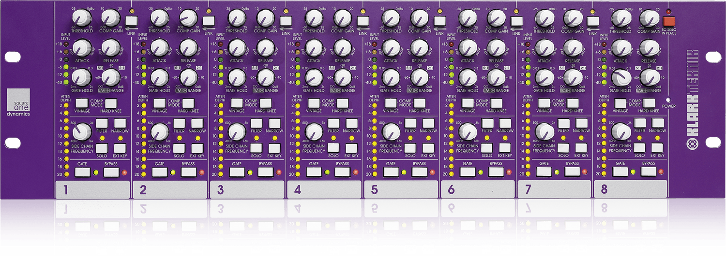
Task: Toggle the Solo button on channel 6
Action: pyautogui.click(x=487, y=148)
